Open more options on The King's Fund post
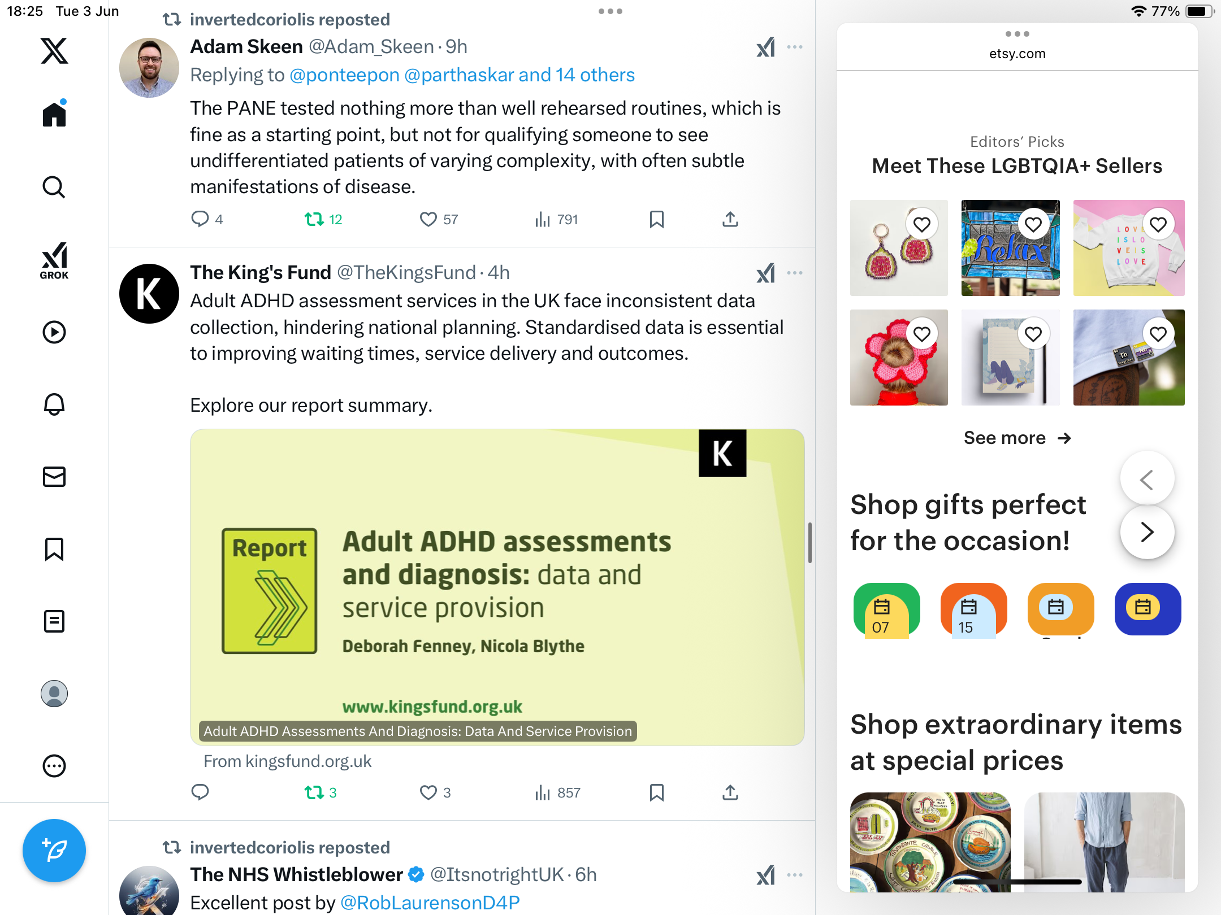 (795, 273)
